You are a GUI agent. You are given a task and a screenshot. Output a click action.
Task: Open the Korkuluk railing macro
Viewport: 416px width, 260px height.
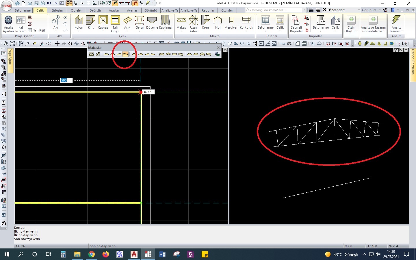[246, 24]
